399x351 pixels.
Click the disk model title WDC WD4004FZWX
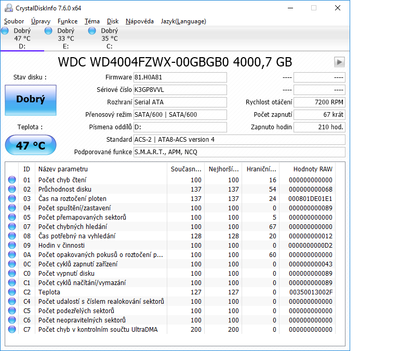pos(175,62)
